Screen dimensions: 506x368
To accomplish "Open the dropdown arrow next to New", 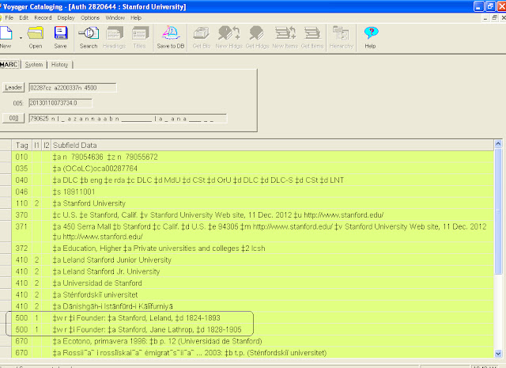I will (21, 38).
